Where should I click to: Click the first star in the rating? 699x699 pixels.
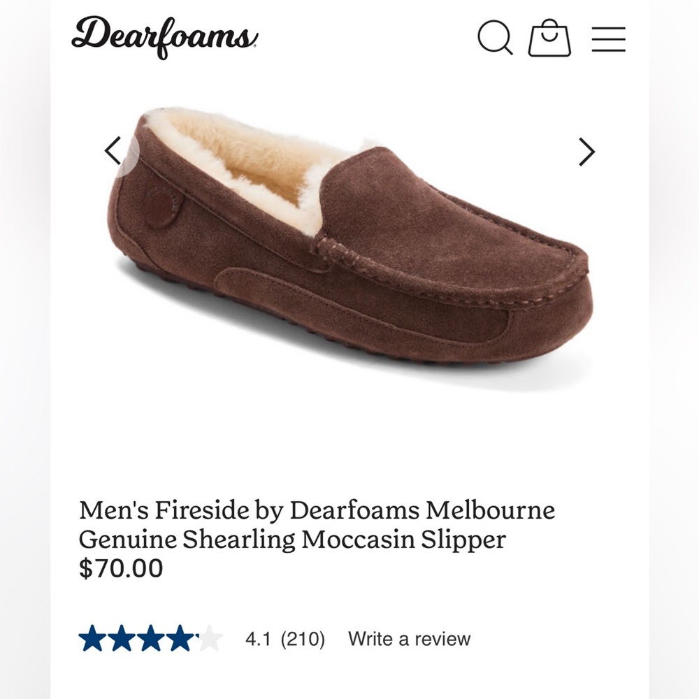[x=91, y=638]
